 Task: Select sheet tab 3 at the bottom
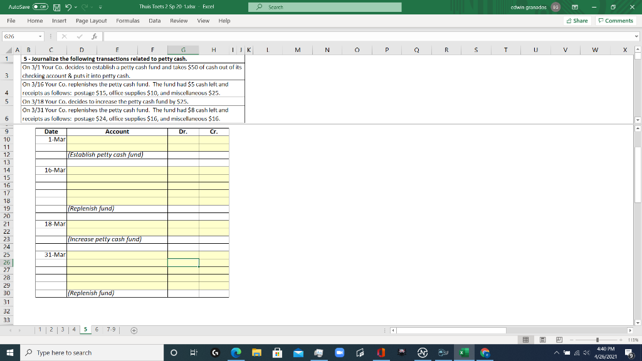coord(61,329)
